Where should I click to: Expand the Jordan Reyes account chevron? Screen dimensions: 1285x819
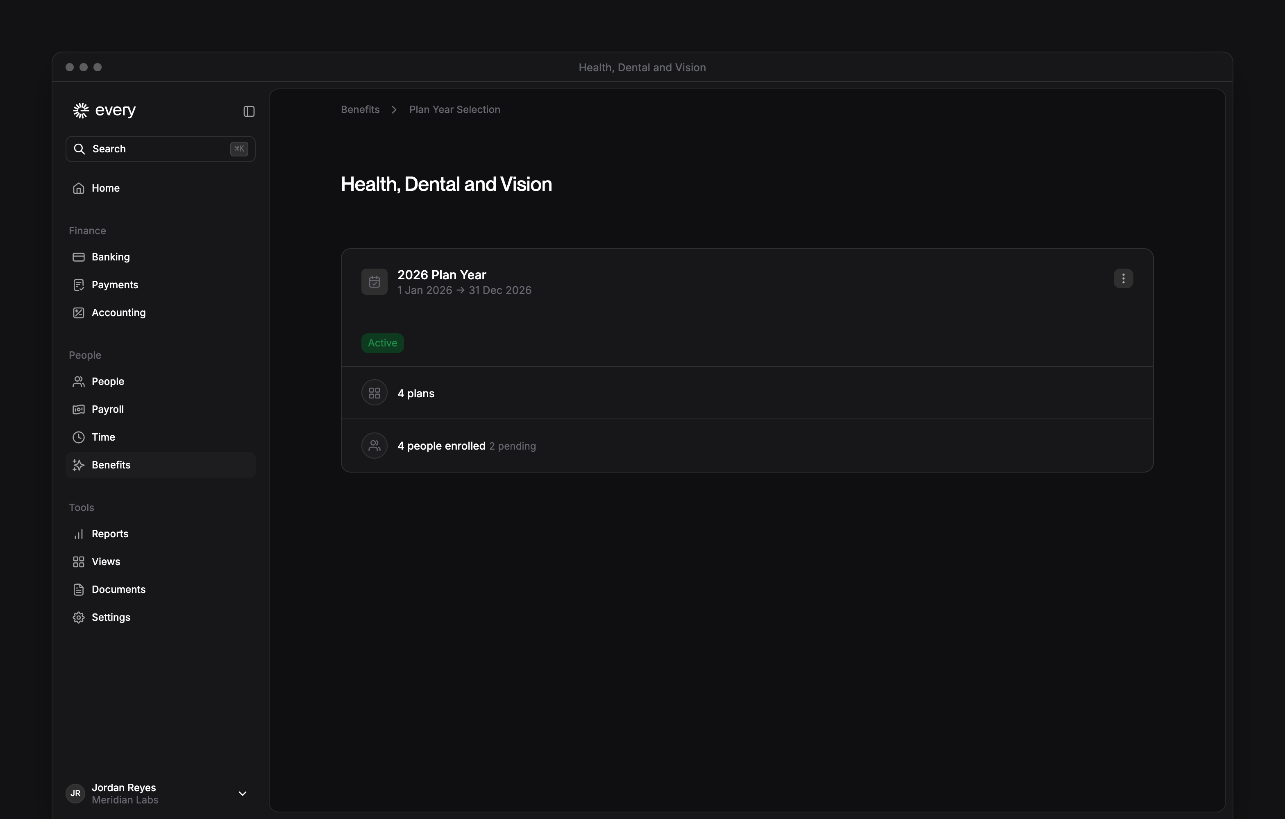click(242, 794)
